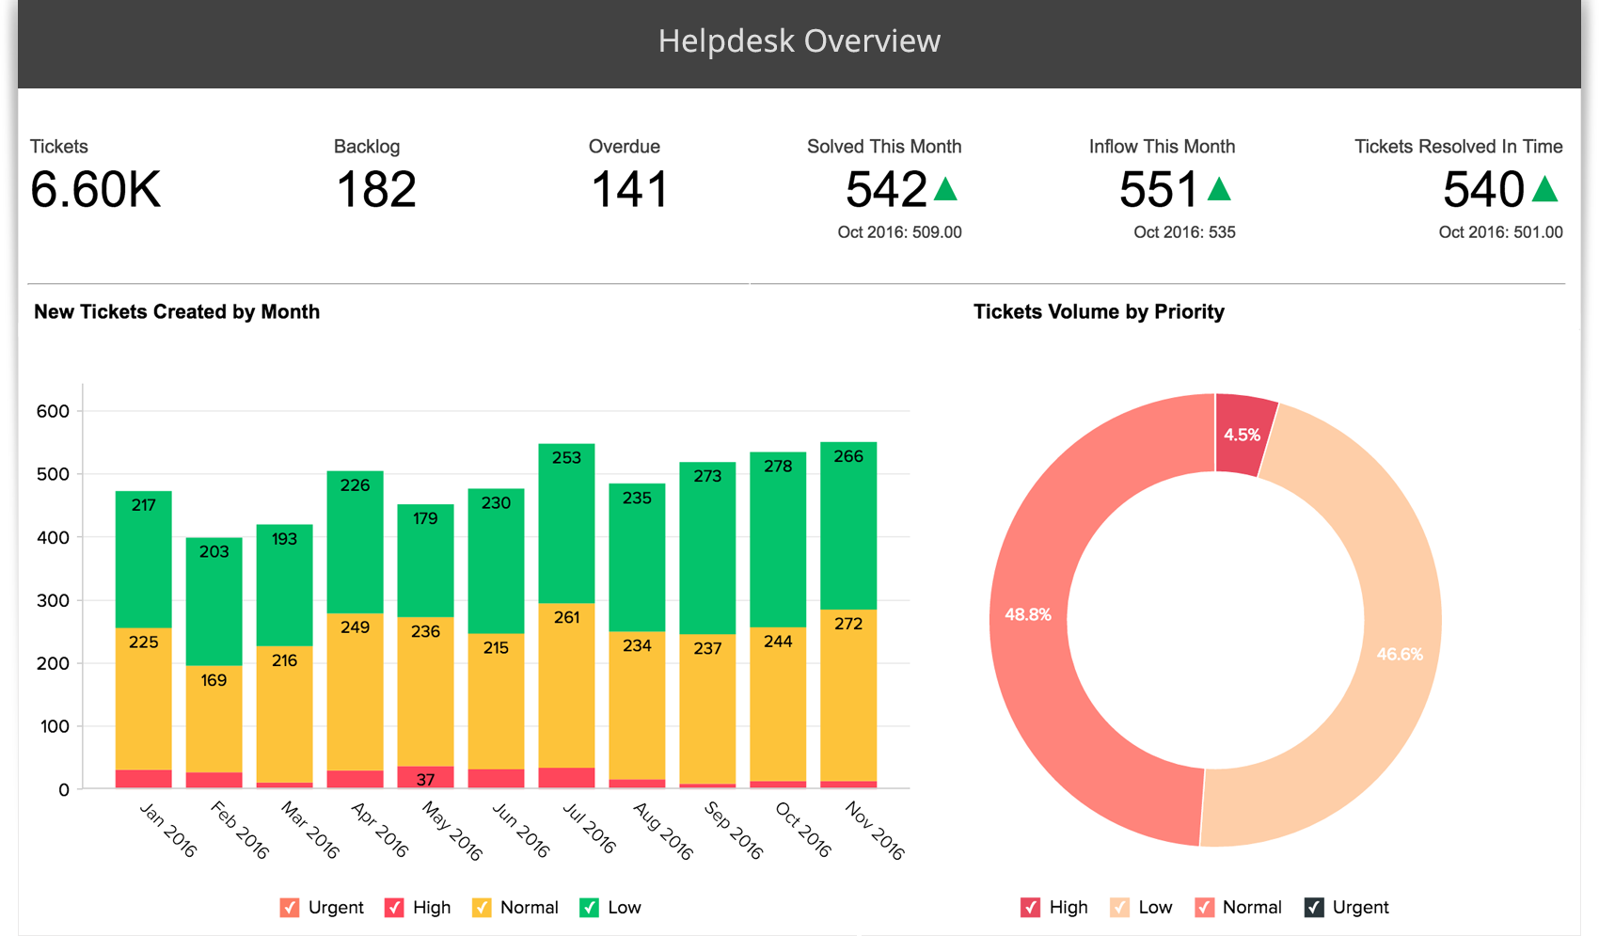
Task: Select the green bar segment labeled 203
Action: (x=214, y=602)
